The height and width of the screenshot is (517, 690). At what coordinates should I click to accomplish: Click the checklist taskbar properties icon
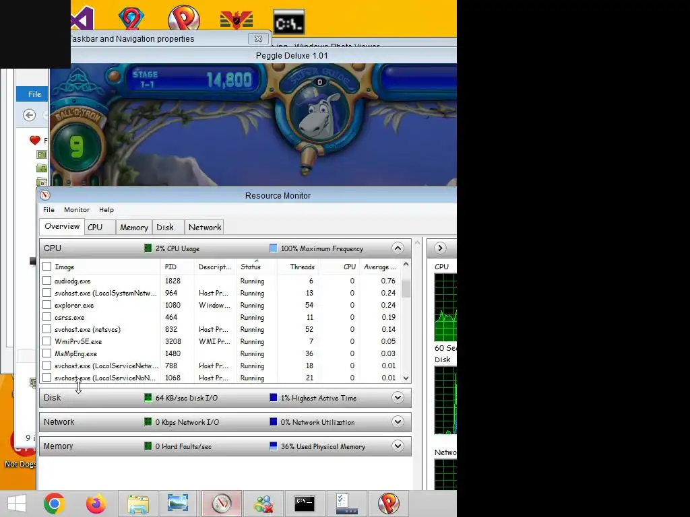(x=346, y=504)
